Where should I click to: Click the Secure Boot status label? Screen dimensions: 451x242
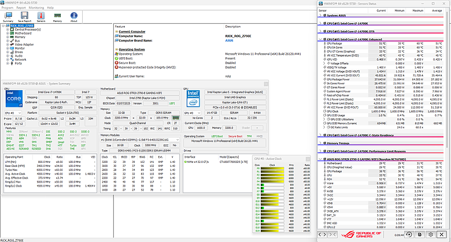(235, 136)
